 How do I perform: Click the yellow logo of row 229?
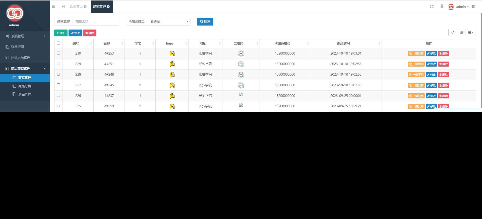pos(172,64)
